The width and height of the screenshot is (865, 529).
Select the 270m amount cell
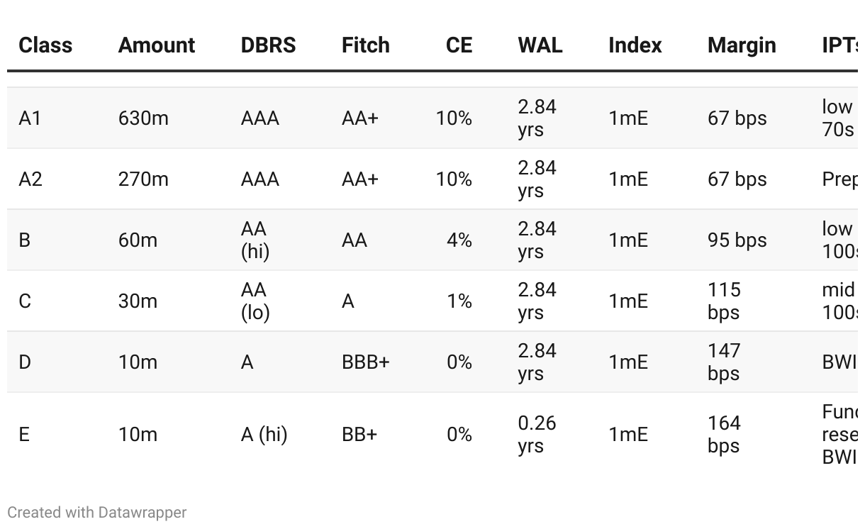click(x=143, y=179)
